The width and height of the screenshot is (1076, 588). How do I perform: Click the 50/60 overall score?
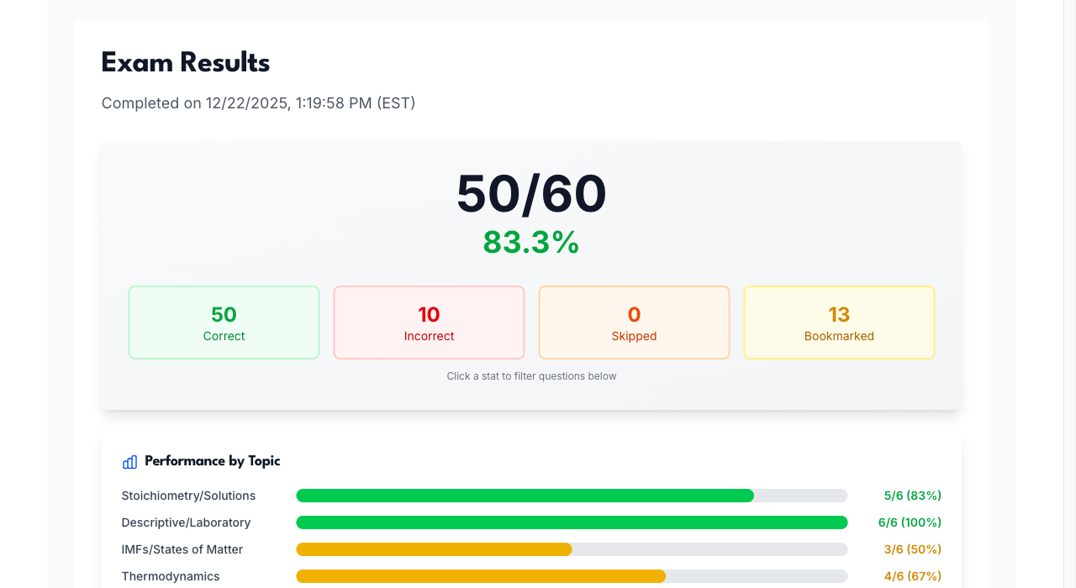click(530, 193)
